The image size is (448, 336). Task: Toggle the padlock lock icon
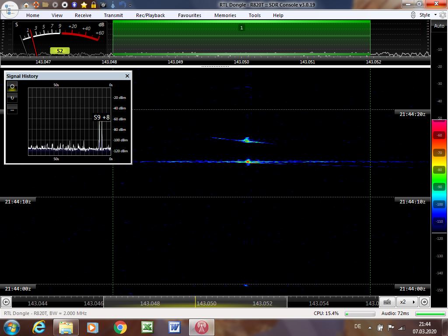pos(94,4)
